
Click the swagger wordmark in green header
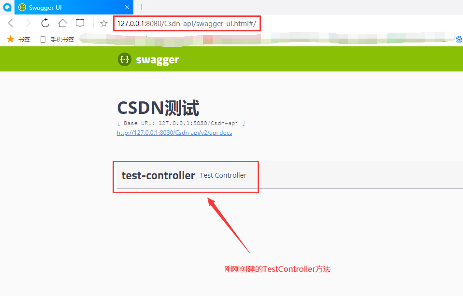158,60
